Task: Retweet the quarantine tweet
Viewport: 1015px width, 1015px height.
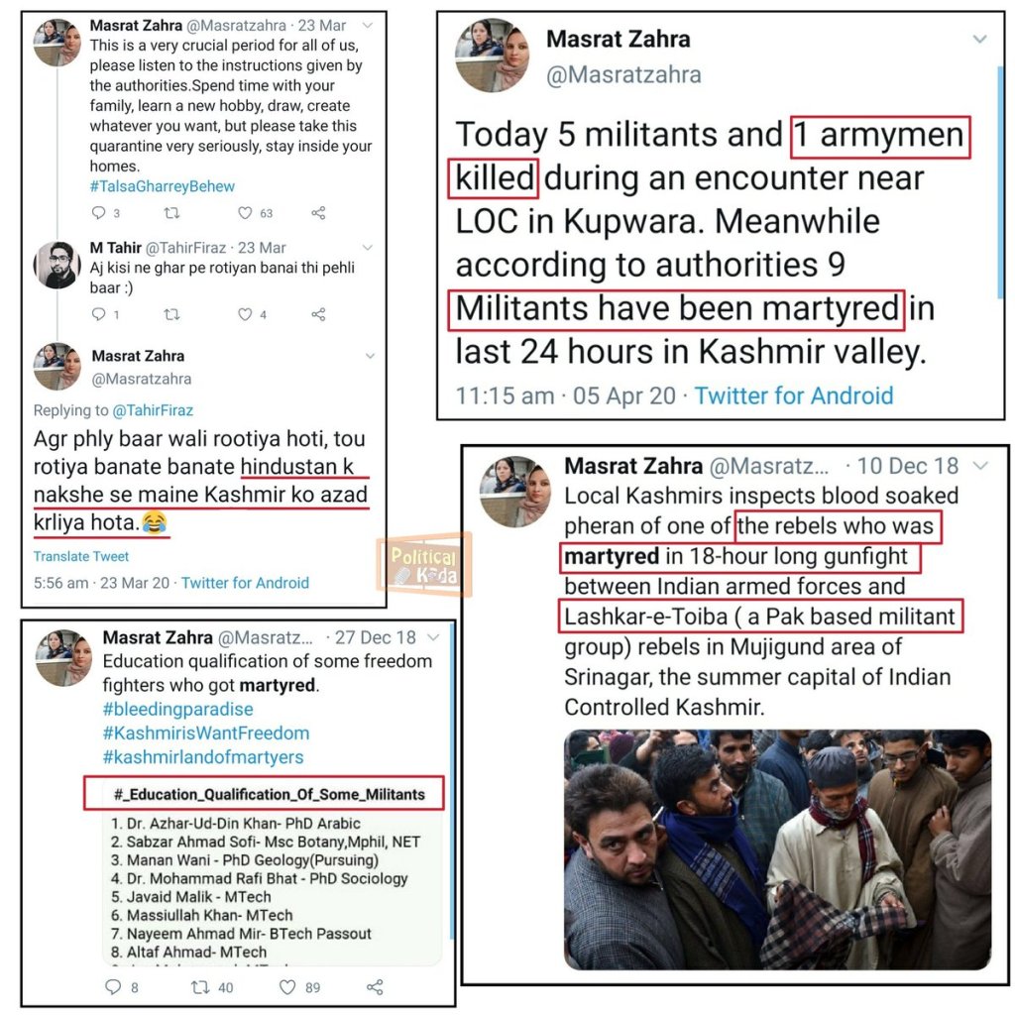Action: [x=171, y=213]
